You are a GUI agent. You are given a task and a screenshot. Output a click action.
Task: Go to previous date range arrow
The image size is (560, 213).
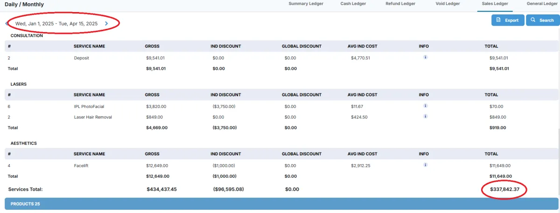pyautogui.click(x=7, y=23)
